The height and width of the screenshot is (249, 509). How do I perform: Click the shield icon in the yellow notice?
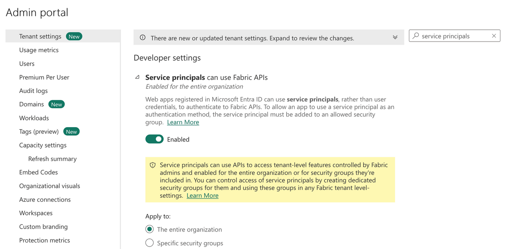click(152, 165)
